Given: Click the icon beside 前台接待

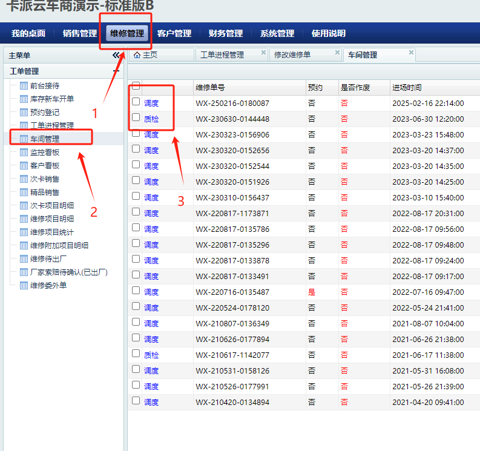Looking at the screenshot, I should point(24,86).
